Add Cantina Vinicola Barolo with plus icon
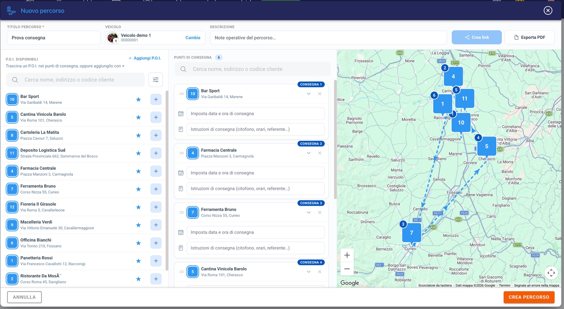564x309 pixels. (x=156, y=117)
